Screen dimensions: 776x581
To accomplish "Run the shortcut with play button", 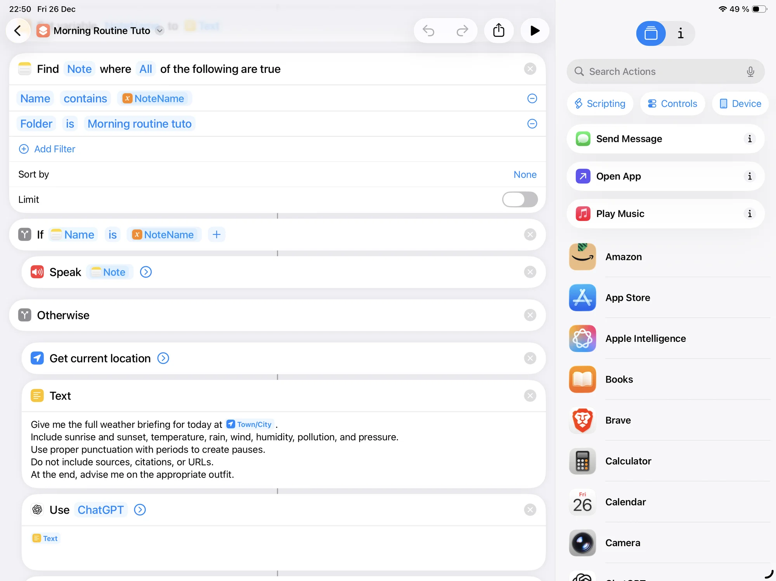I will (535, 31).
